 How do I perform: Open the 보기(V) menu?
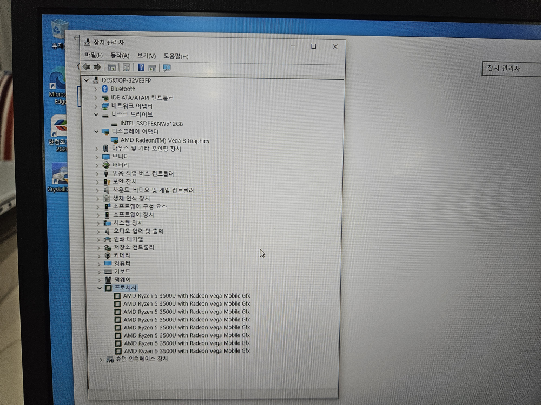(146, 56)
